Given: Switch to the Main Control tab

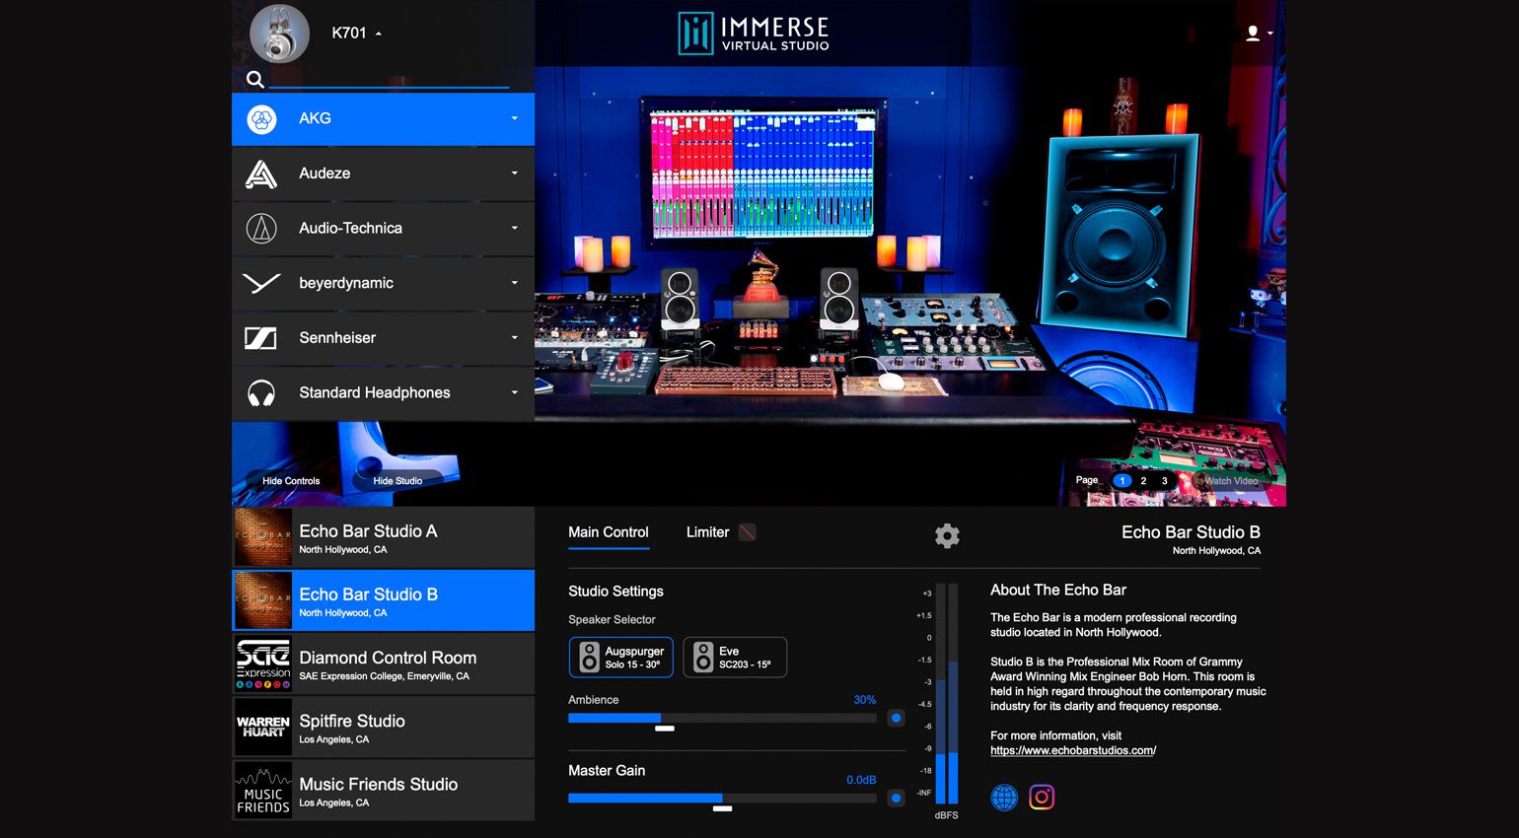Looking at the screenshot, I should point(609,532).
